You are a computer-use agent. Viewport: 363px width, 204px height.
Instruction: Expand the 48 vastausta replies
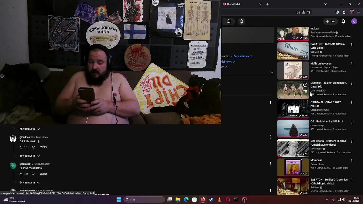29,156
